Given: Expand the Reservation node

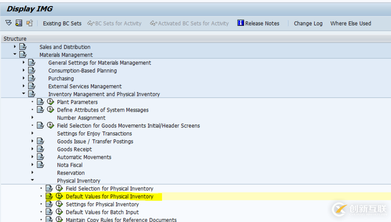Looking at the screenshot, I should tap(33, 173).
